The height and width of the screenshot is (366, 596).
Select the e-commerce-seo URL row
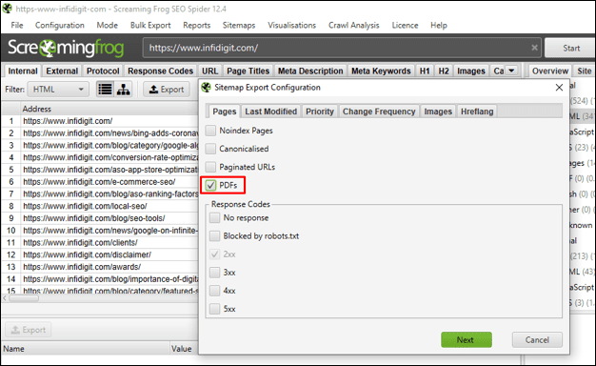[100, 182]
